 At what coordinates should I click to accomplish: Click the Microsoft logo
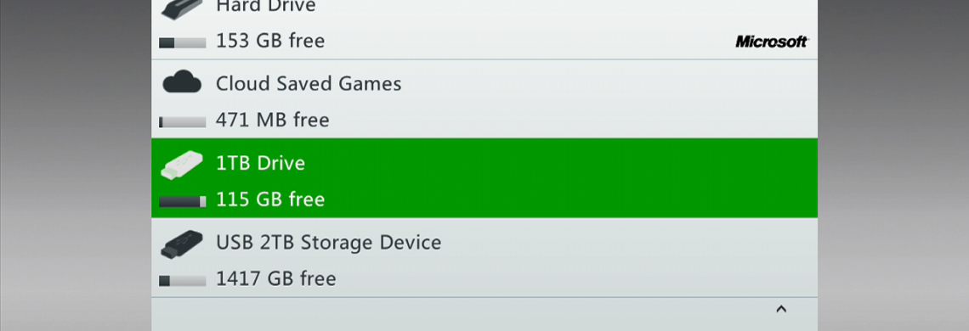point(771,42)
